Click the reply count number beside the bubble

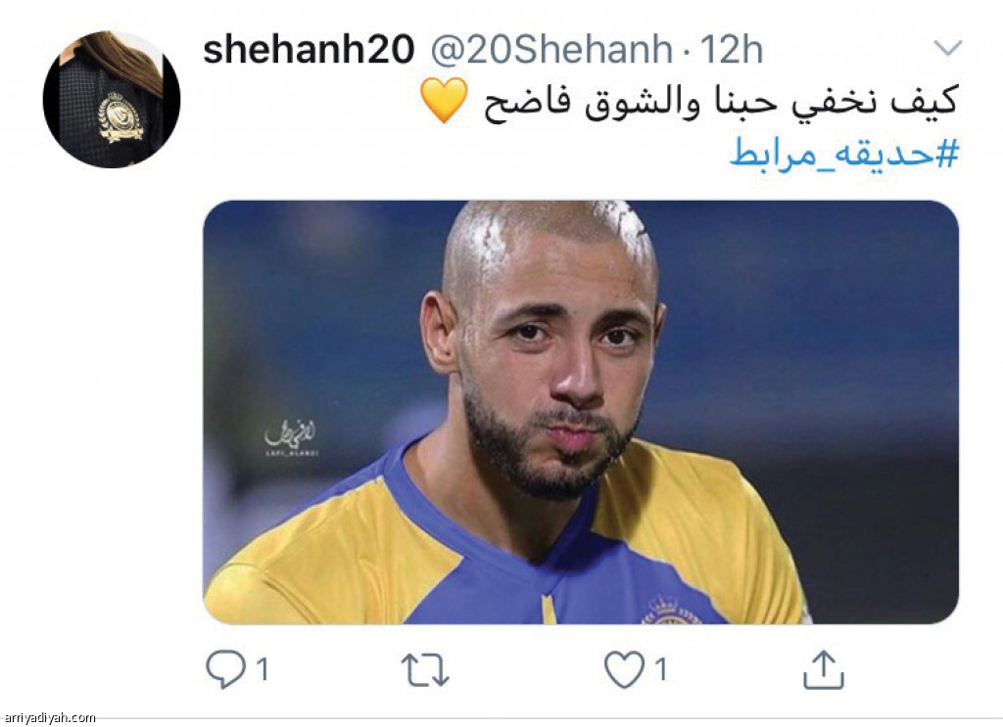(x=263, y=670)
